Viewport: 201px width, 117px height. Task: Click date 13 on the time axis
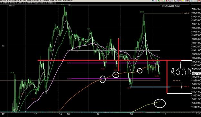tap(36, 114)
